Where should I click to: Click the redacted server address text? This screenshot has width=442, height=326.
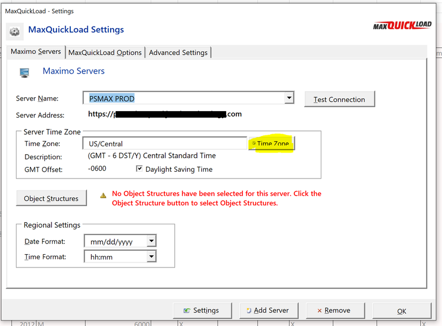[165, 114]
